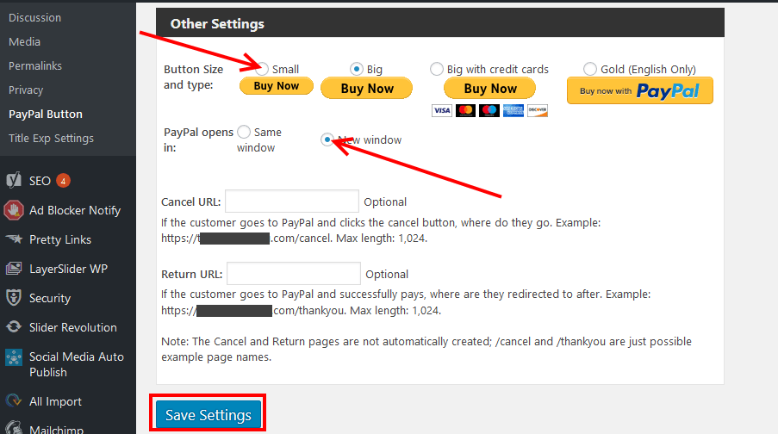Choose Big with credit cards radio option
The image size is (778, 434).
pos(437,69)
